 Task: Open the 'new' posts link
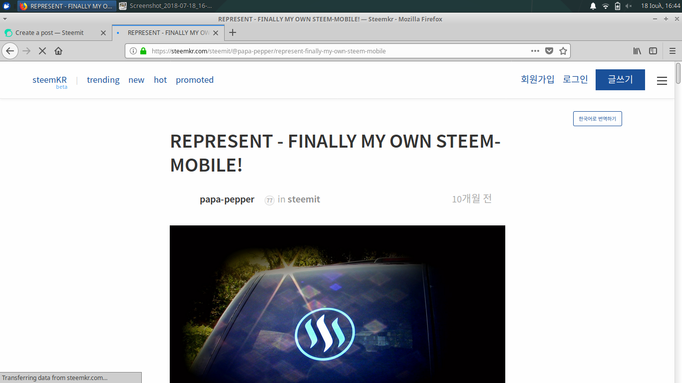tap(136, 80)
